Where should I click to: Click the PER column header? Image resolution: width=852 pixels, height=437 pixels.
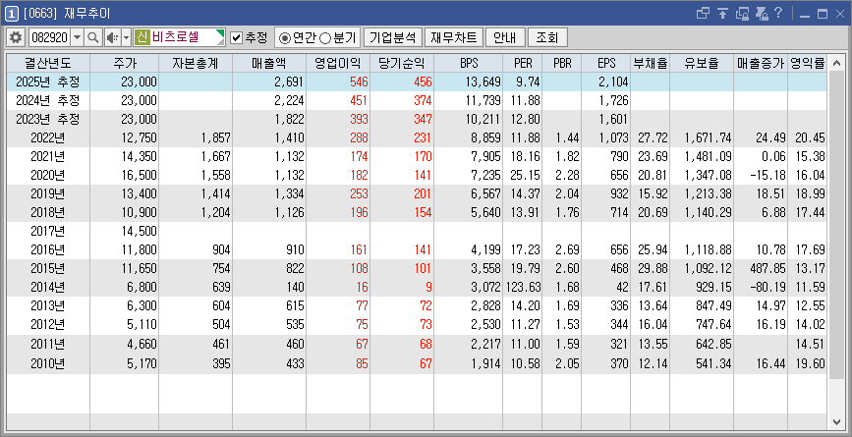[x=523, y=63]
